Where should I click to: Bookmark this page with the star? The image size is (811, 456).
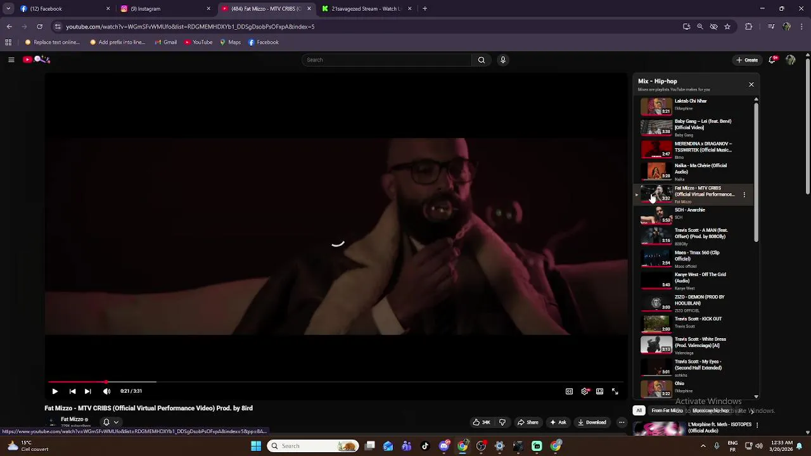click(727, 27)
